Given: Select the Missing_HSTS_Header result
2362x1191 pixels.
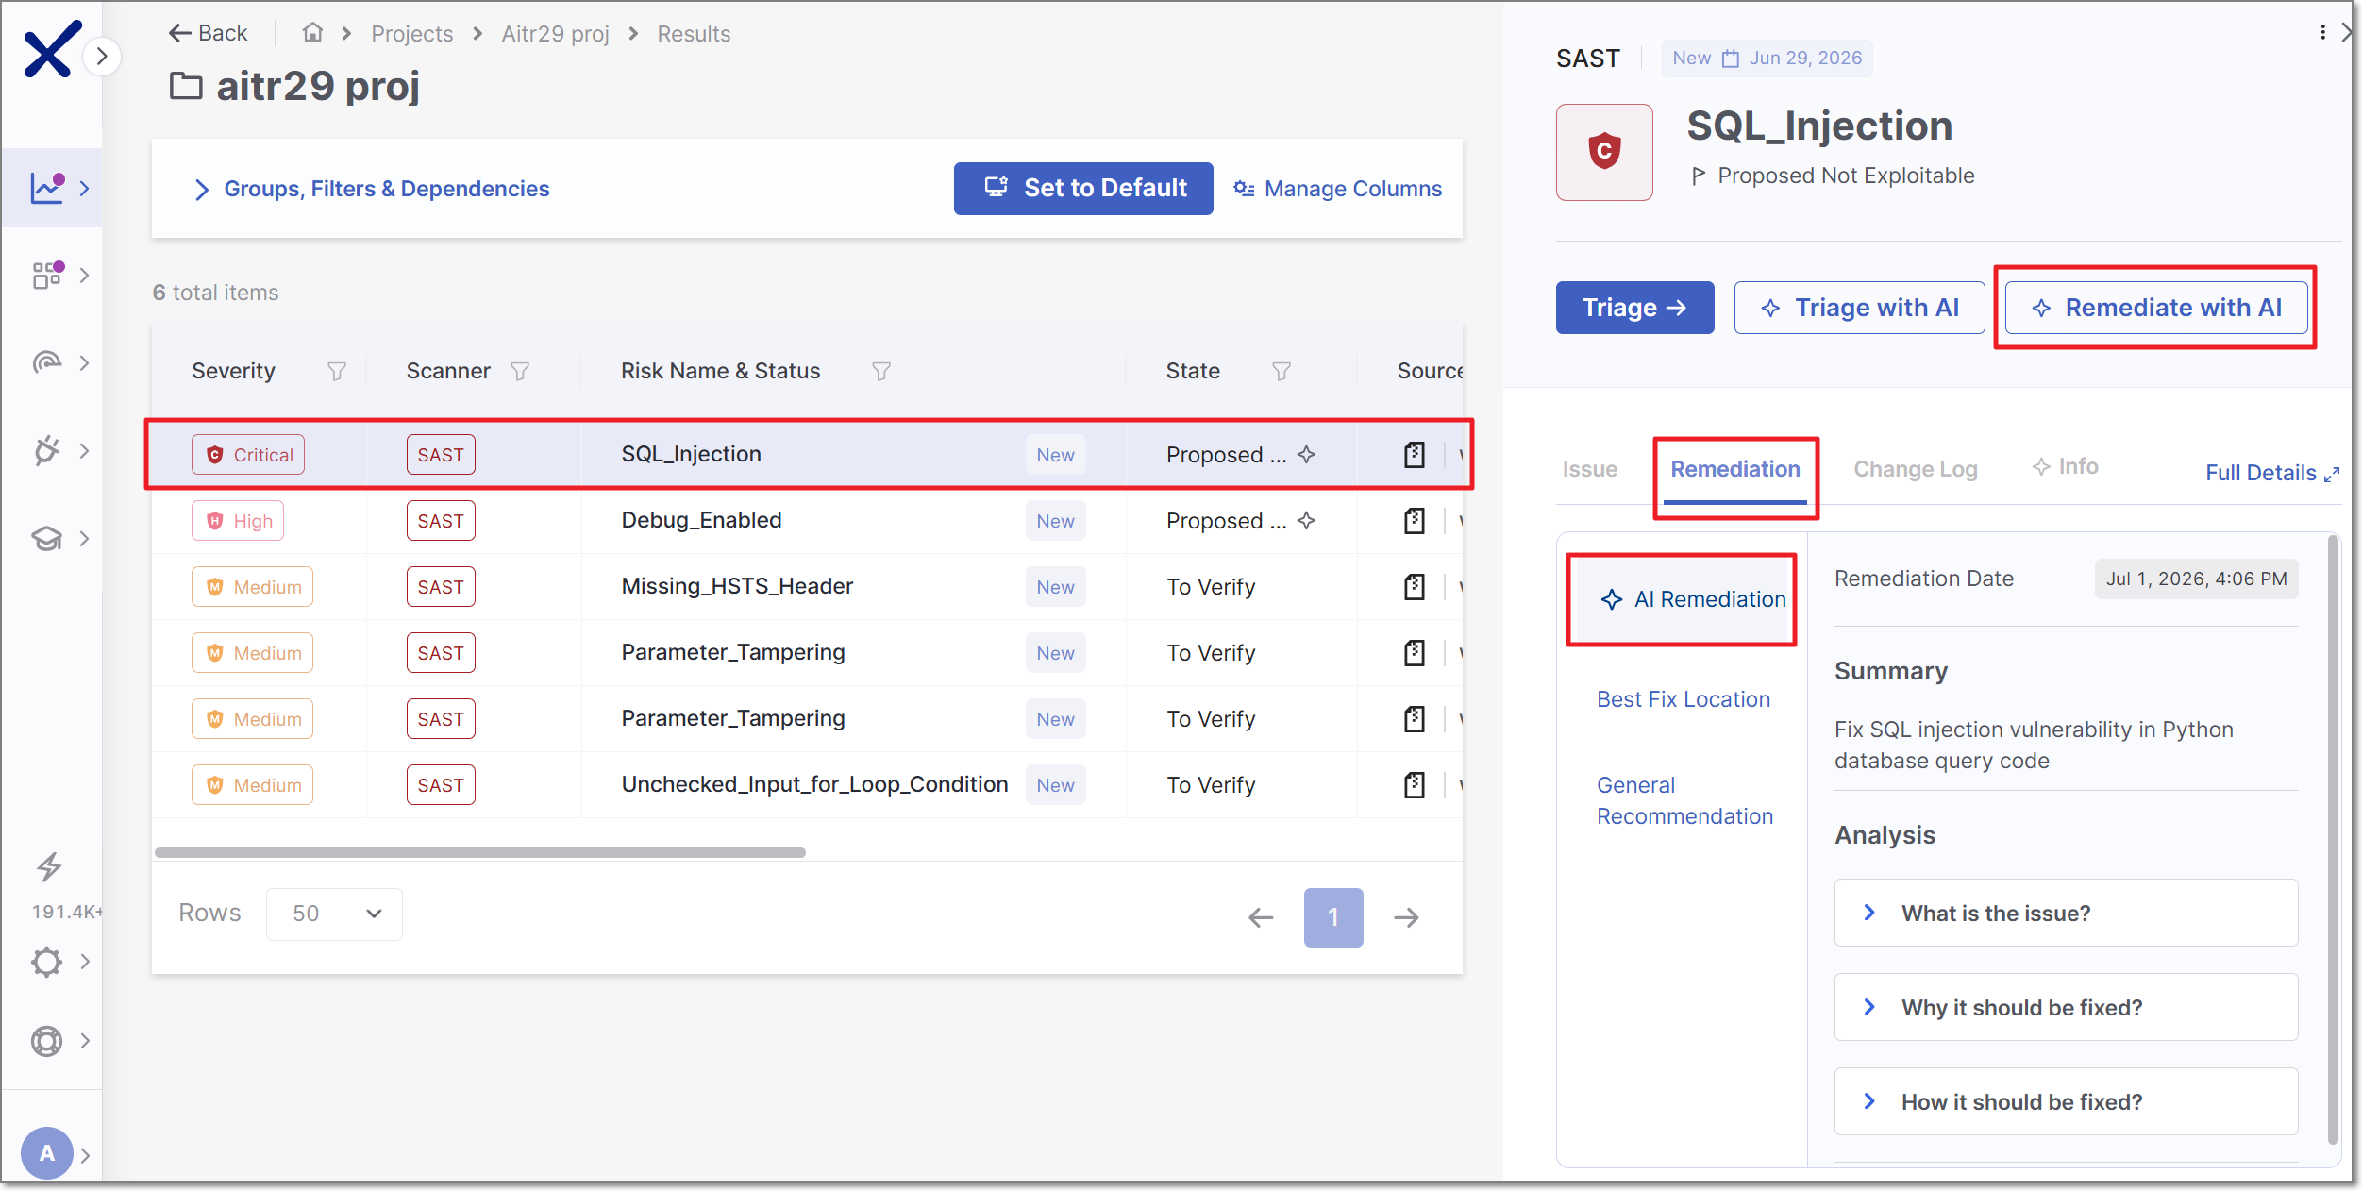Looking at the screenshot, I should coord(808,586).
